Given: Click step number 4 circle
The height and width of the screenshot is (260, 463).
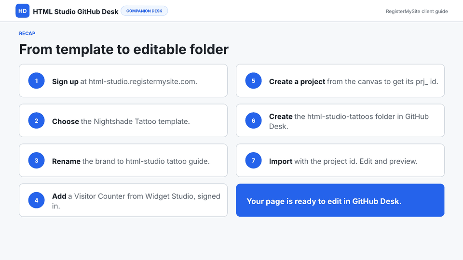Looking at the screenshot, I should point(36,200).
